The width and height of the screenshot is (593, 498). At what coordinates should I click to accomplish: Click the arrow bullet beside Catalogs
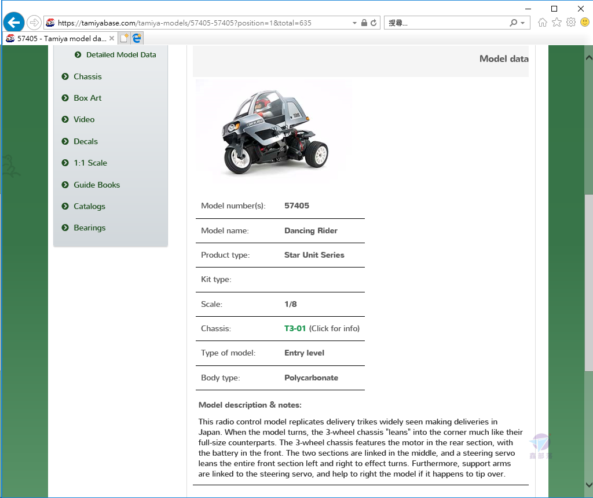65,206
